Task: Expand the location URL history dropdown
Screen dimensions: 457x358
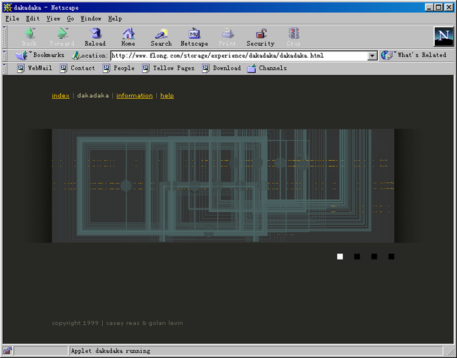Action: (373, 56)
